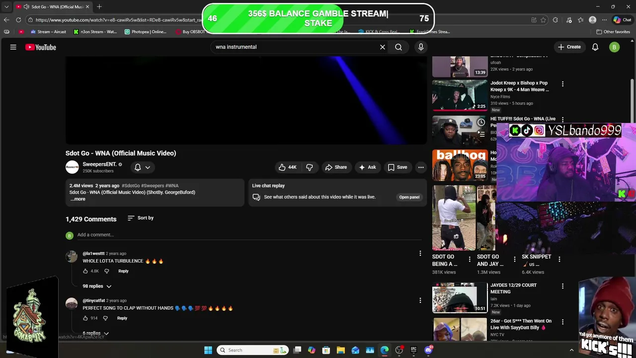Visit the SweepersENT. channel name link
Viewport: 636px width, 358px height.
point(99,164)
